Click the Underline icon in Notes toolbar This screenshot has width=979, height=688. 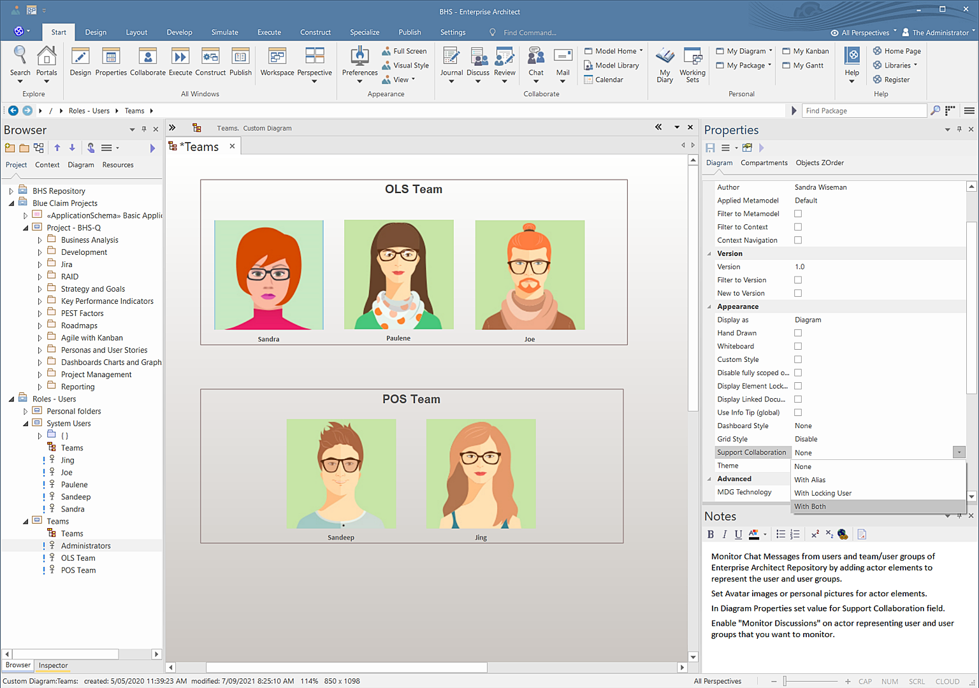[x=738, y=534]
